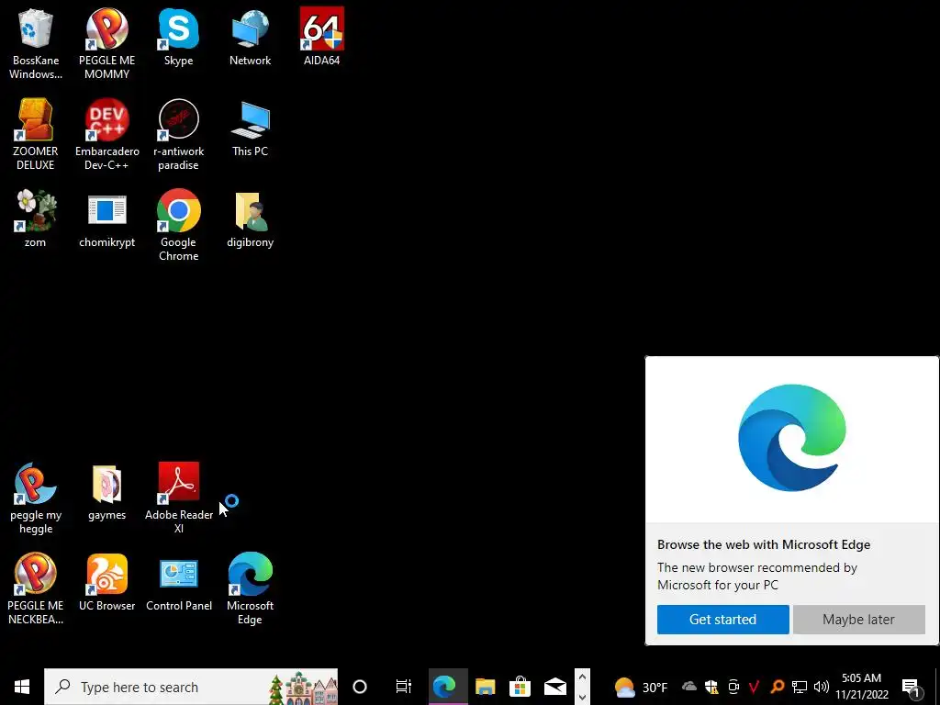Open the Mail app from taskbar

click(x=555, y=687)
